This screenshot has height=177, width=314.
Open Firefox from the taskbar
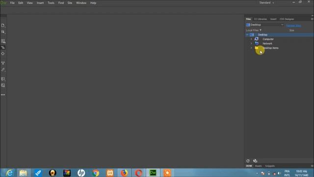[x=124, y=173]
